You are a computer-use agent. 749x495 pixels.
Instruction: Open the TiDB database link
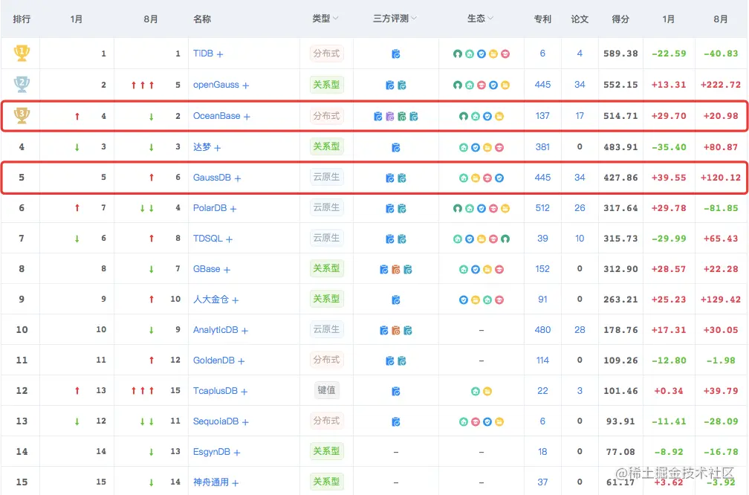click(x=203, y=54)
